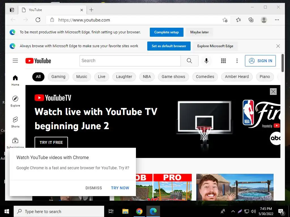The height and width of the screenshot is (217, 290).
Task: Open the Collections icon in the Edge toolbar
Action: pyautogui.click(x=251, y=20)
